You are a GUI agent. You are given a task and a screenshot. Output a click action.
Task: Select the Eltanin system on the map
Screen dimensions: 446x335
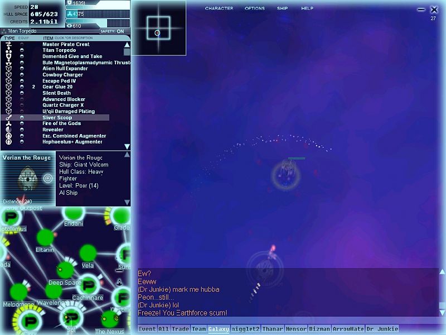45,238
